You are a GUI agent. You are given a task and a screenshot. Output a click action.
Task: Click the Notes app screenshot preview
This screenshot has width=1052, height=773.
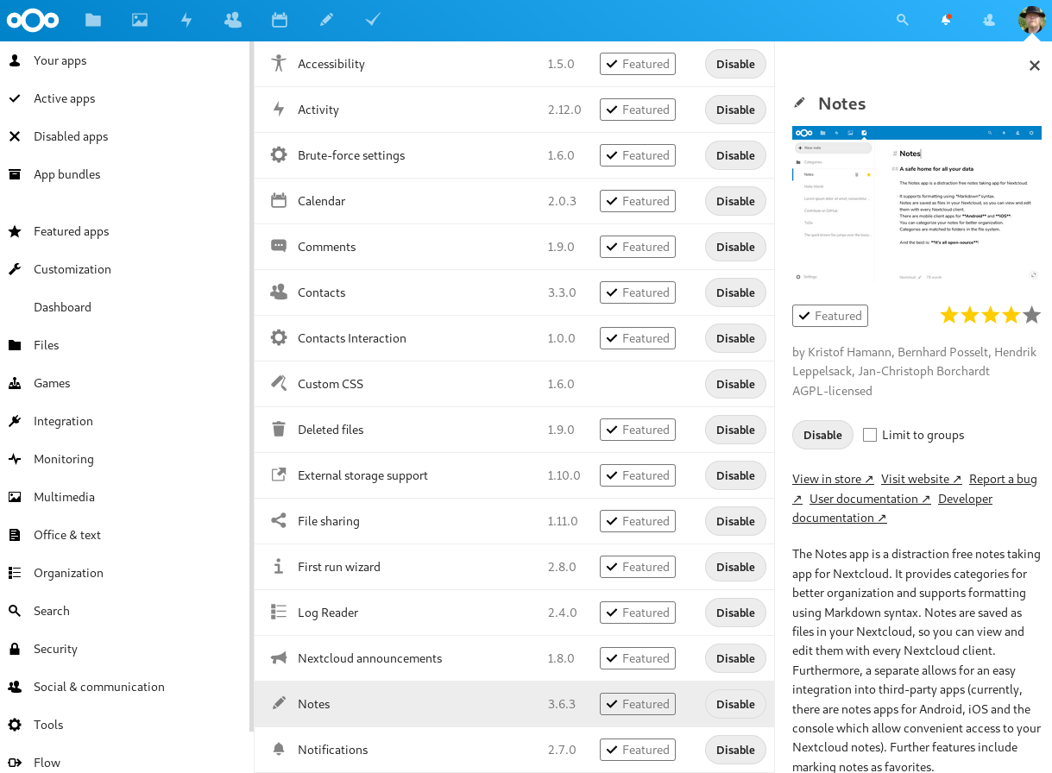coord(917,204)
